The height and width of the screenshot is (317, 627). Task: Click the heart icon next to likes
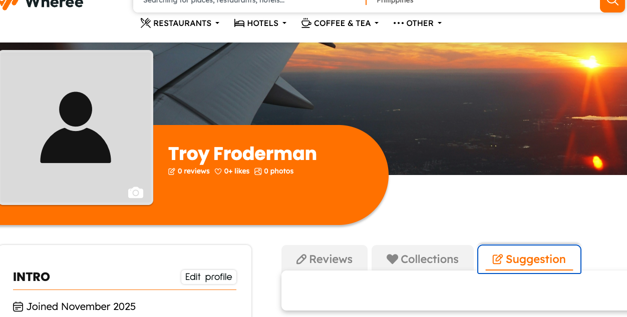coord(218,171)
